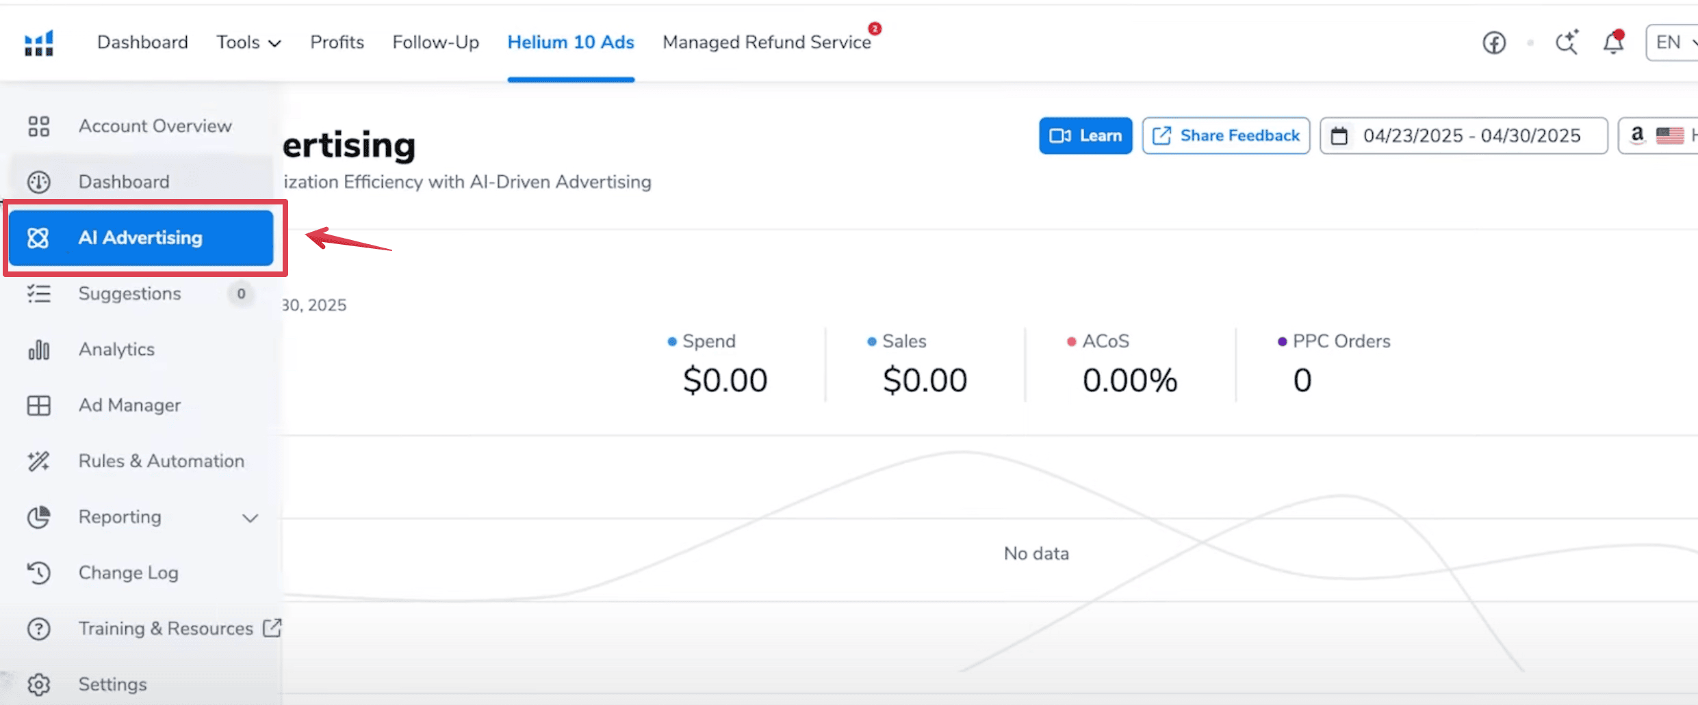Viewport: 1698px width, 705px height.
Task: Click the Facebook icon in header
Action: coord(1494,43)
